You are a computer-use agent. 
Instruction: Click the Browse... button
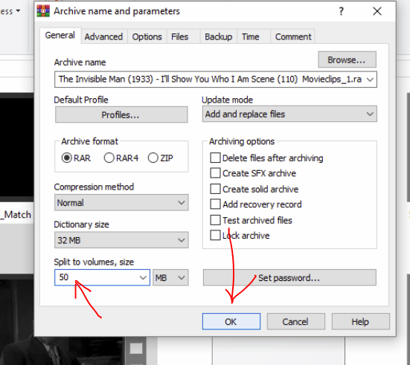click(x=347, y=59)
